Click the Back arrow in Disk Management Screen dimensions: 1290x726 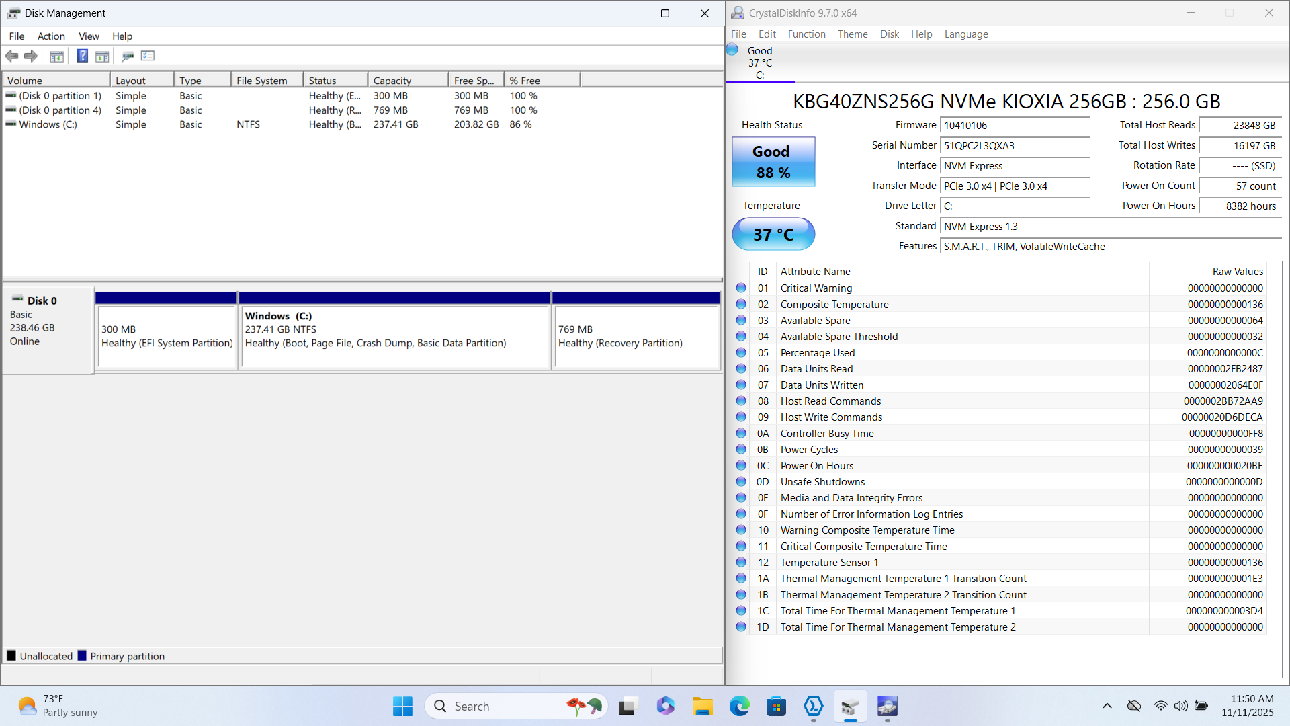(x=11, y=56)
